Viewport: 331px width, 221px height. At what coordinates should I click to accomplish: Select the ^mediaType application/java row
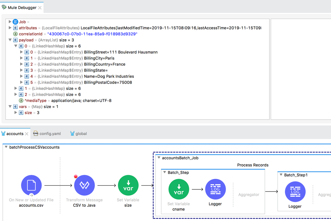(65, 101)
